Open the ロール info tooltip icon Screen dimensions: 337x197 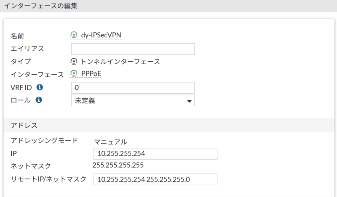(x=39, y=100)
